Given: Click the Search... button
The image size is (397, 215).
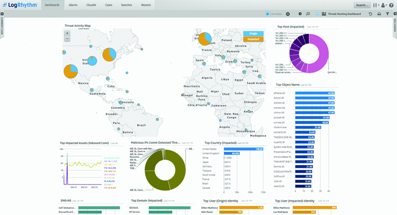Looking at the screenshot, I should [x=362, y=5].
